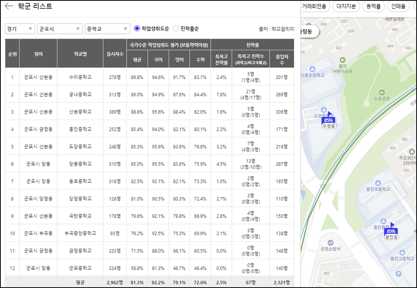Click the parking P icon on map
Image resolution: width=417 pixels, height=288 pixels.
[x=398, y=273]
